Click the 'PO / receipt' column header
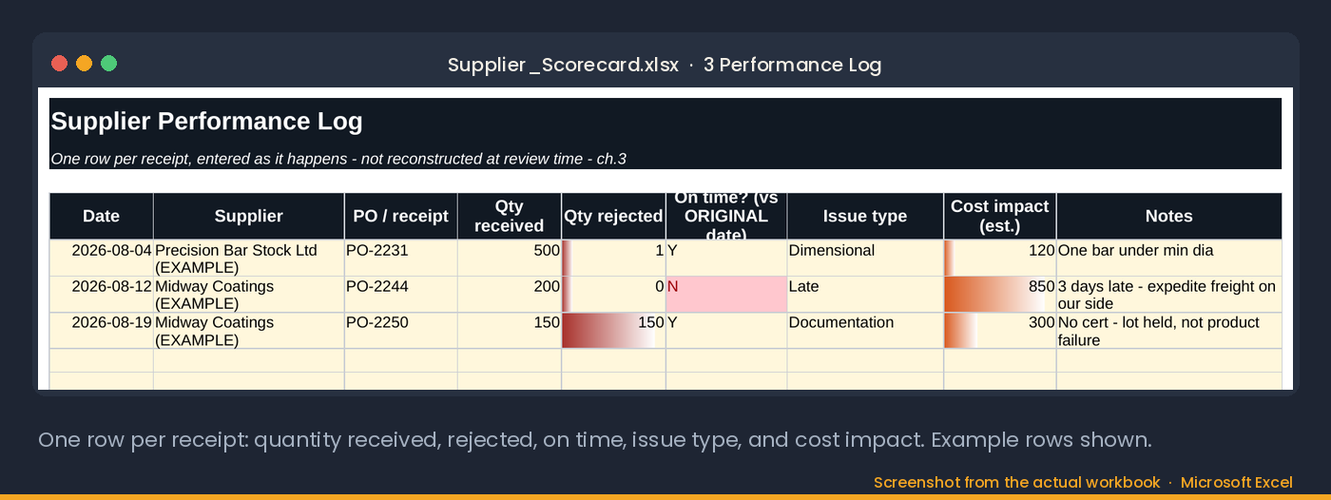Viewport: 1331px width, 500px height. click(400, 216)
